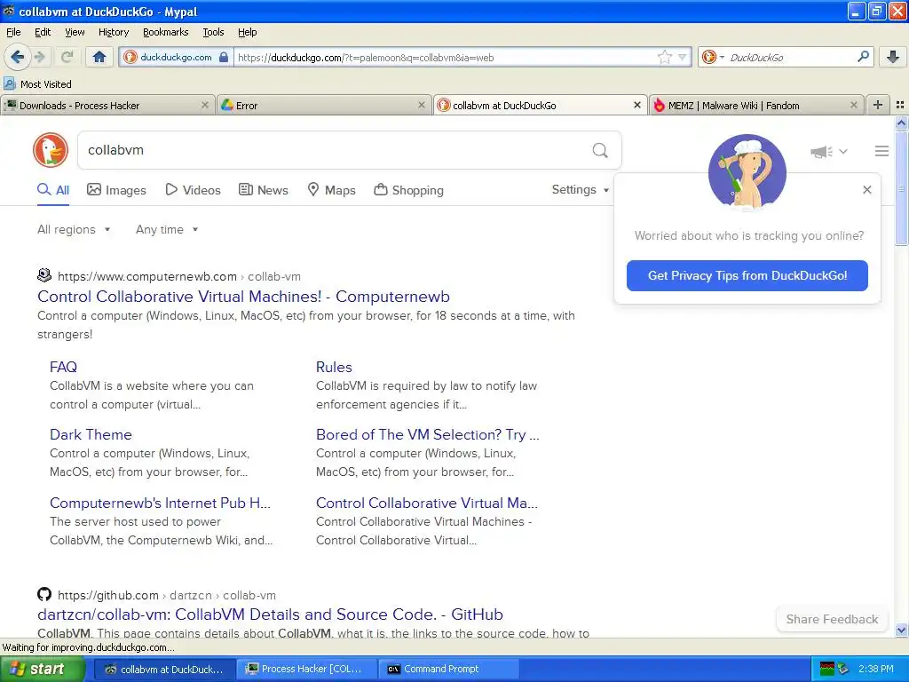Open the Tools menu
Image resolution: width=909 pixels, height=682 pixels.
click(213, 32)
